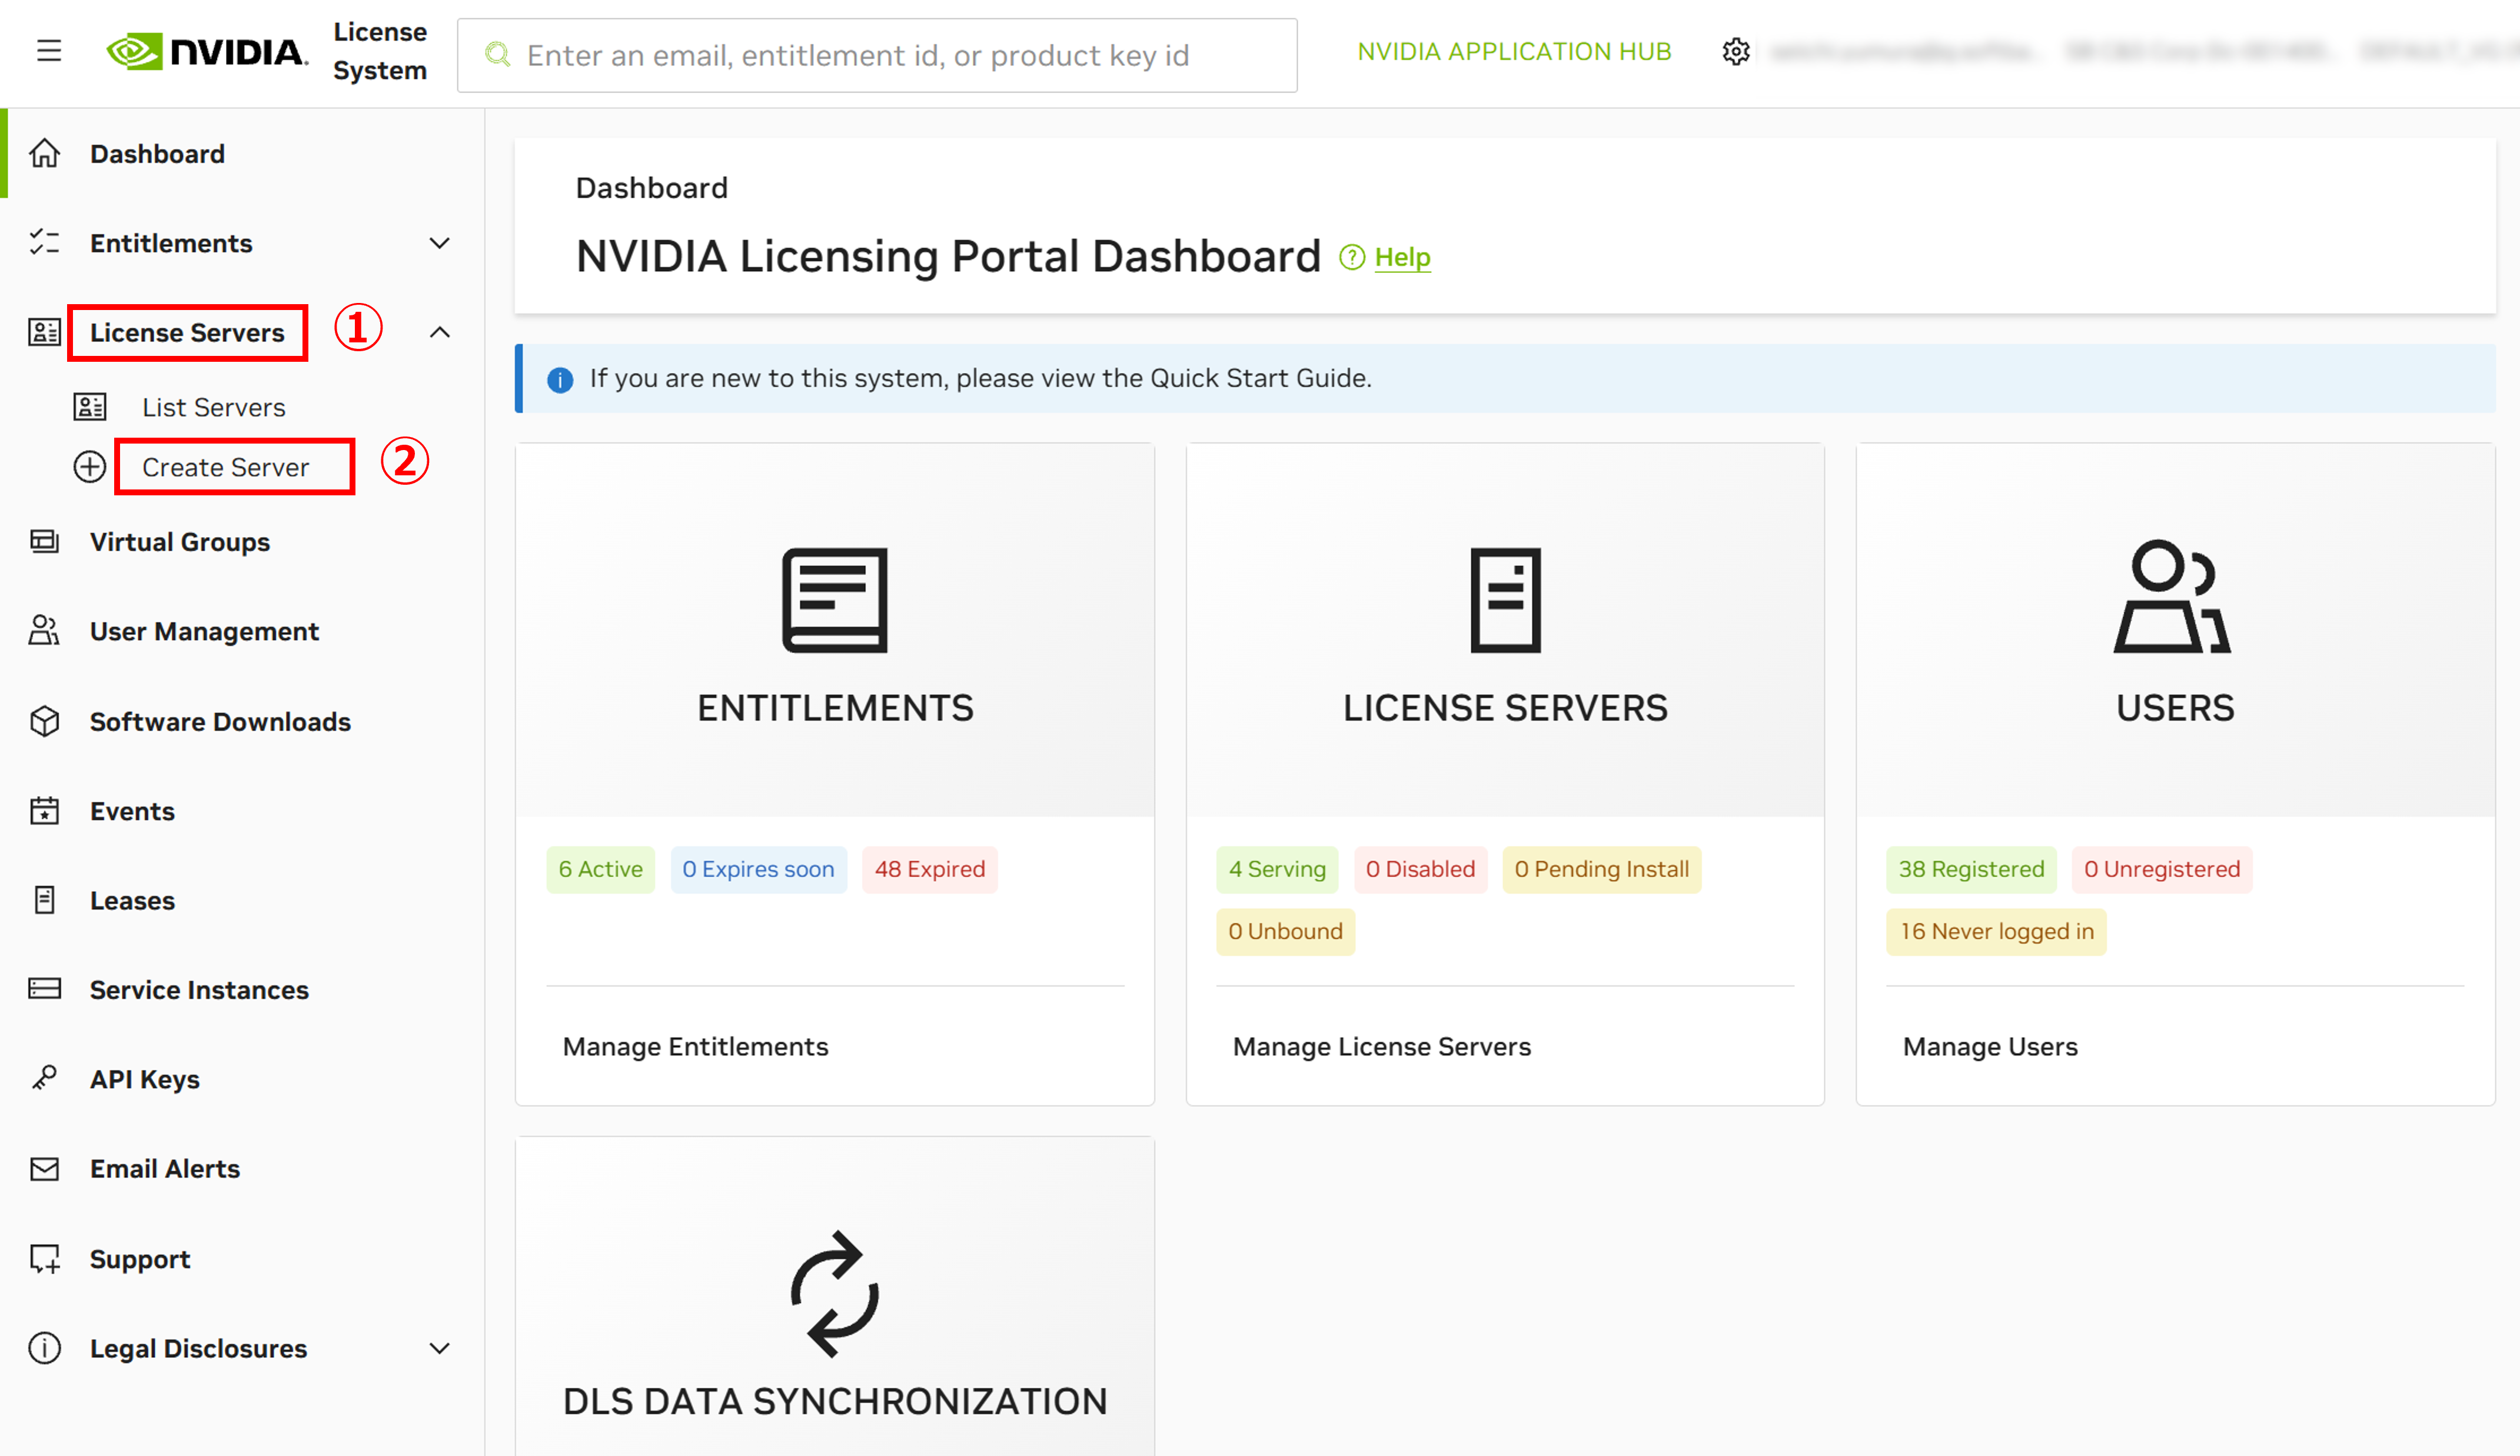
Task: Select Legal Disclosures in the sidebar
Action: 198,1348
